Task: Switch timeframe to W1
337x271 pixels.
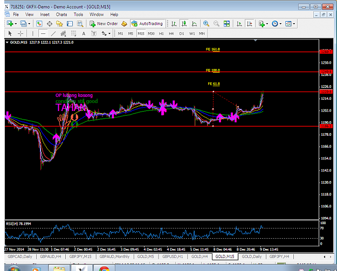Action: pos(192,33)
